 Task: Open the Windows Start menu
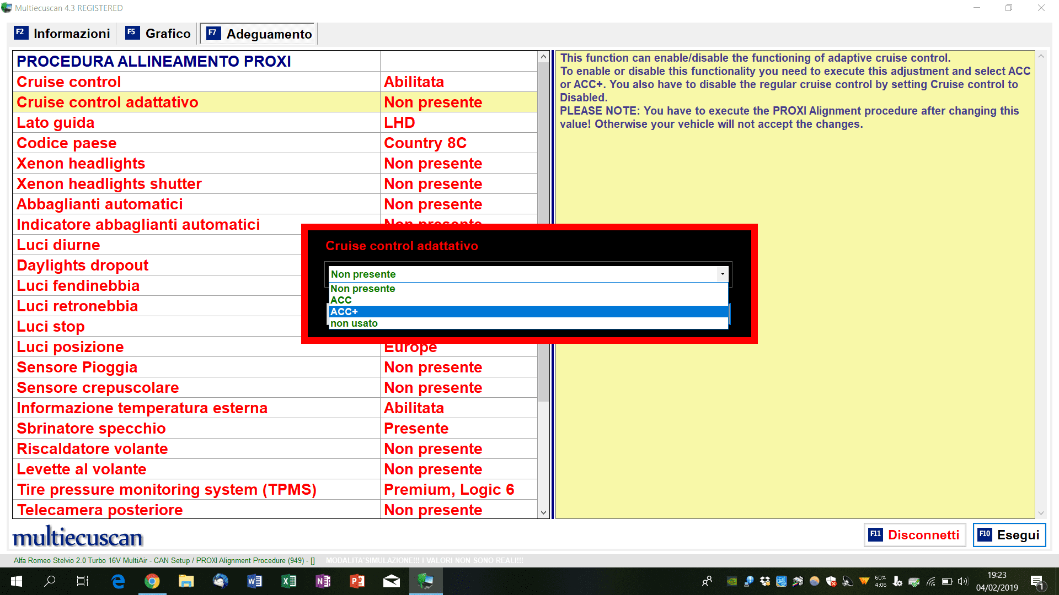(17, 581)
